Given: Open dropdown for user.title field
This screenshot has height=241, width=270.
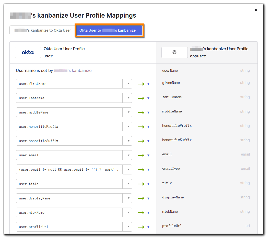Looking at the screenshot, I should (x=127, y=184).
